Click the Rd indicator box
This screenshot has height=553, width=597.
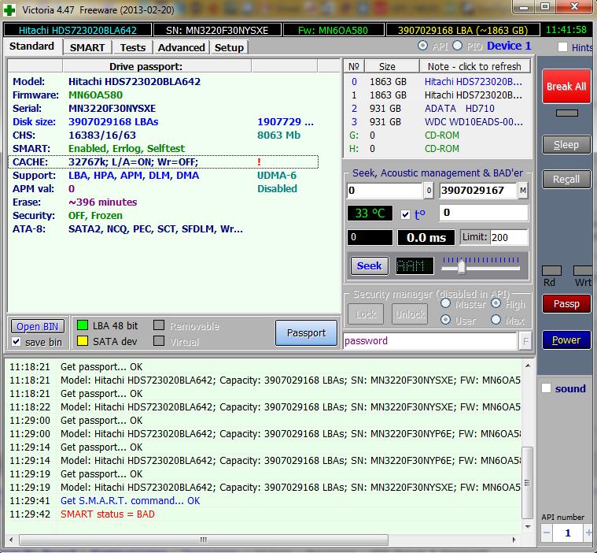[551, 270]
